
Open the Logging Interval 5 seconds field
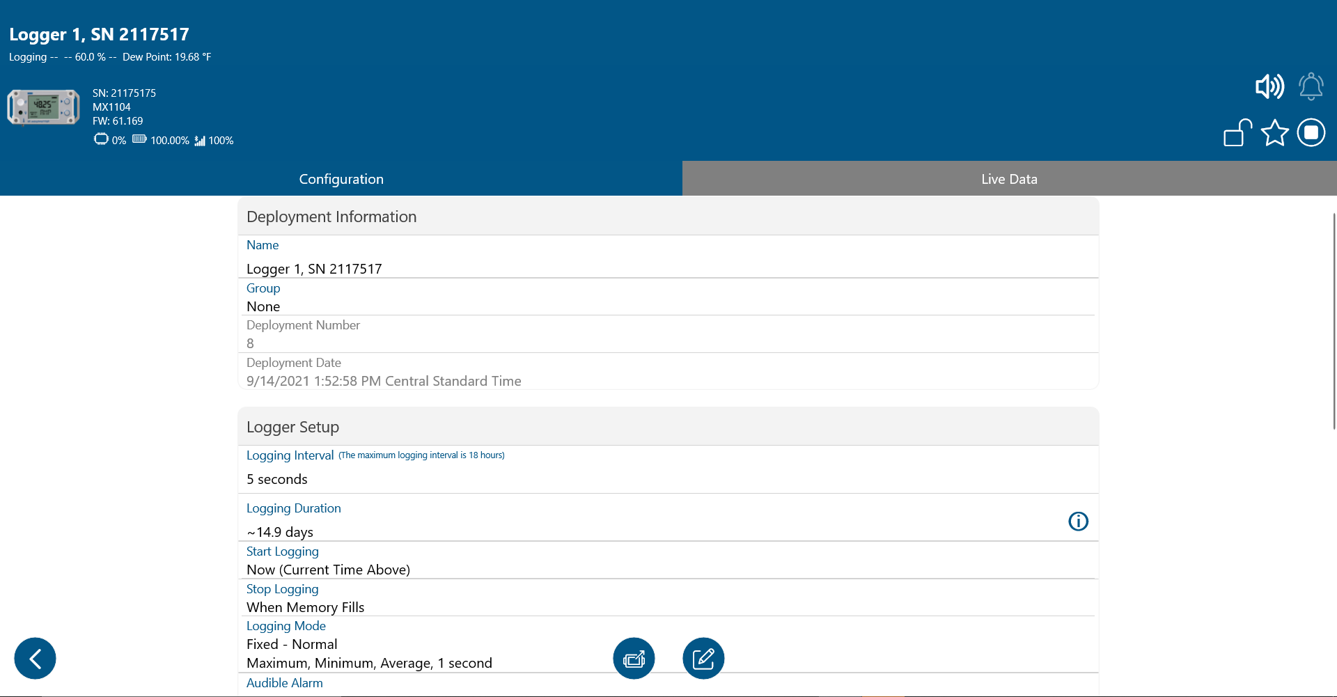coord(277,479)
